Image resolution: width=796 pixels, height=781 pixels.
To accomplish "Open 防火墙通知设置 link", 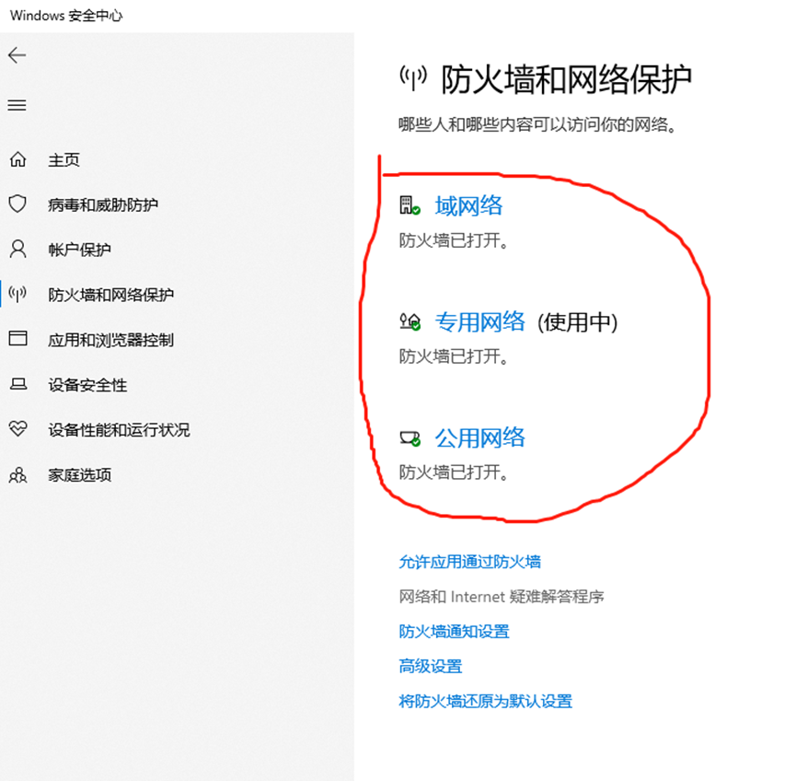I will coord(454,632).
